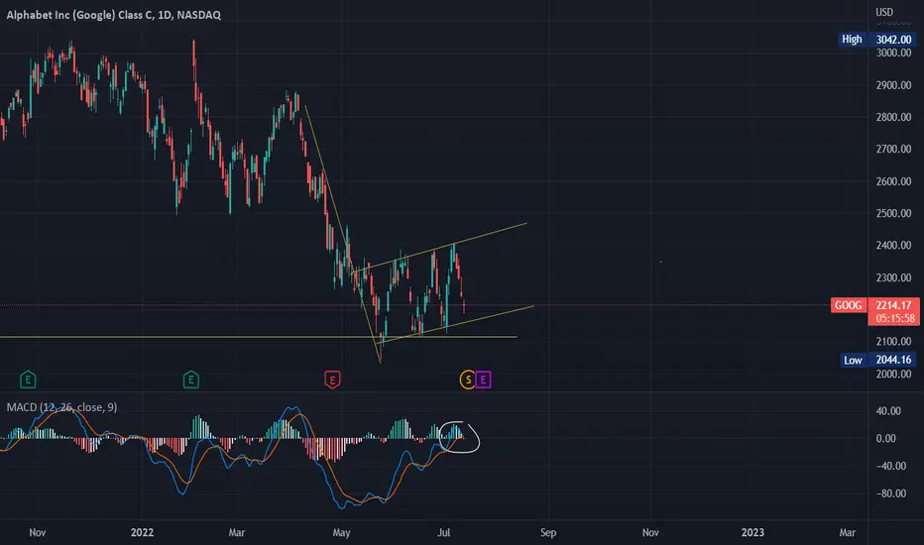Screen dimensions: 924x545
Task: Click the 2000.00 price axis label
Action: pyautogui.click(x=893, y=374)
